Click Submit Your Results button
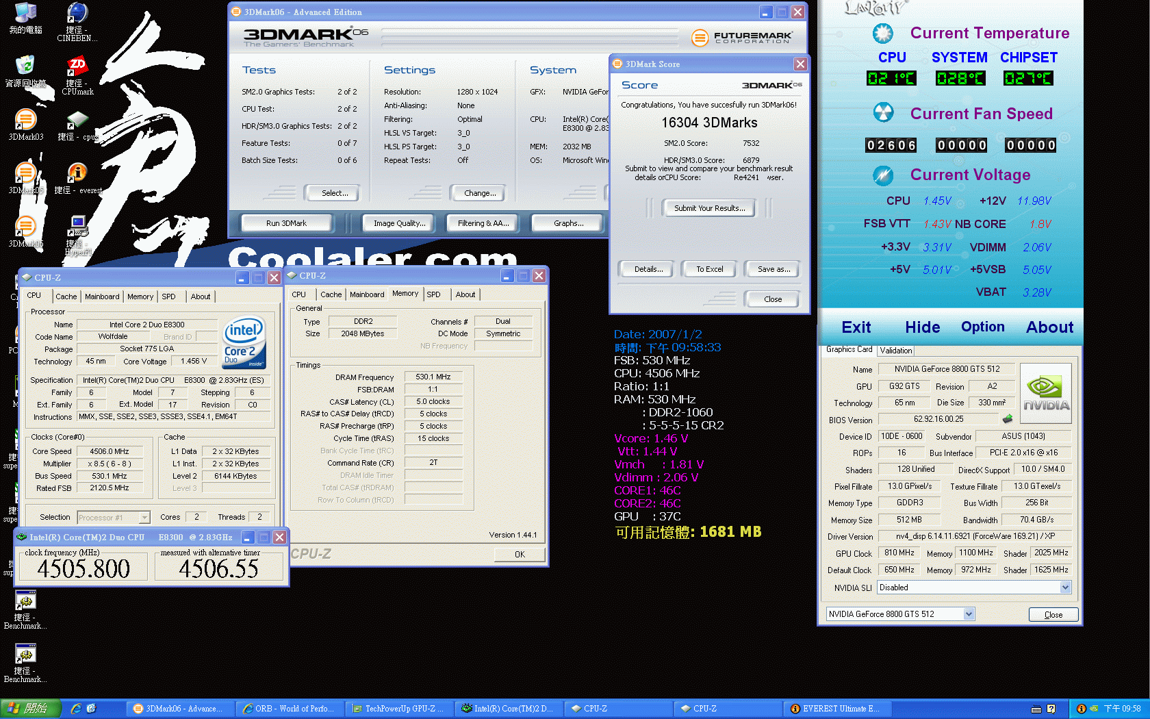The image size is (1150, 719). tap(710, 208)
